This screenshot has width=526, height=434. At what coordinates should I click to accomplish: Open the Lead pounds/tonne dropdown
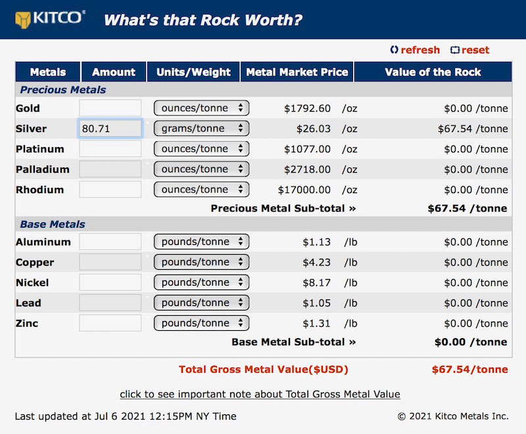(201, 303)
